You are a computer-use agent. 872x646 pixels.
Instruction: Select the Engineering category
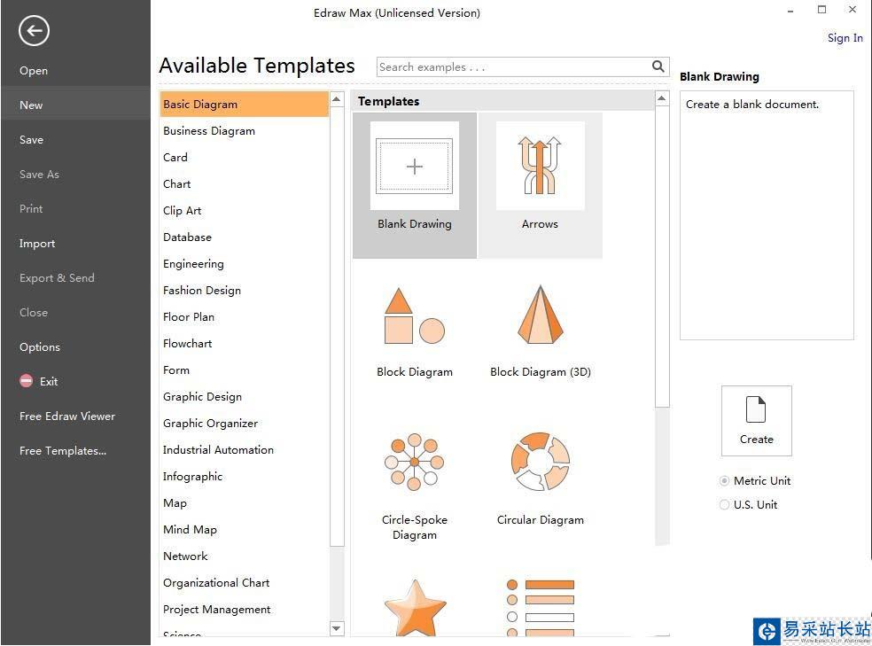[244, 263]
